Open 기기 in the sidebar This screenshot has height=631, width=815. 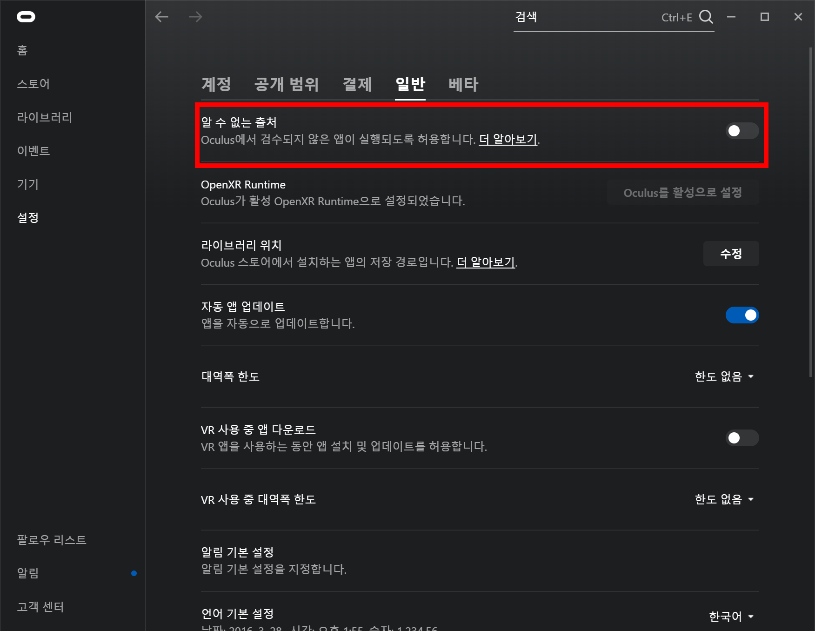click(28, 184)
